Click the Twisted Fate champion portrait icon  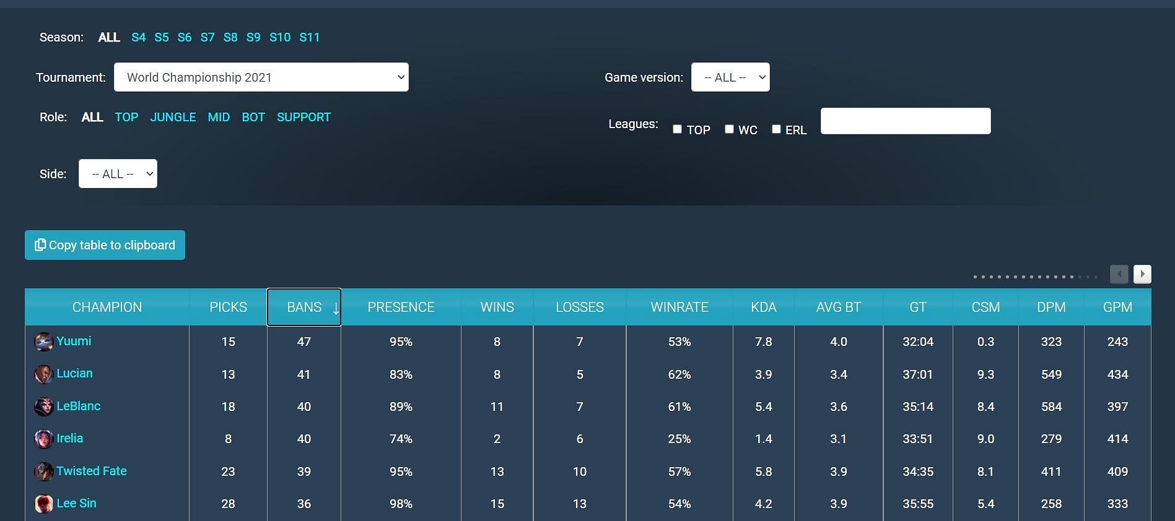[43, 471]
